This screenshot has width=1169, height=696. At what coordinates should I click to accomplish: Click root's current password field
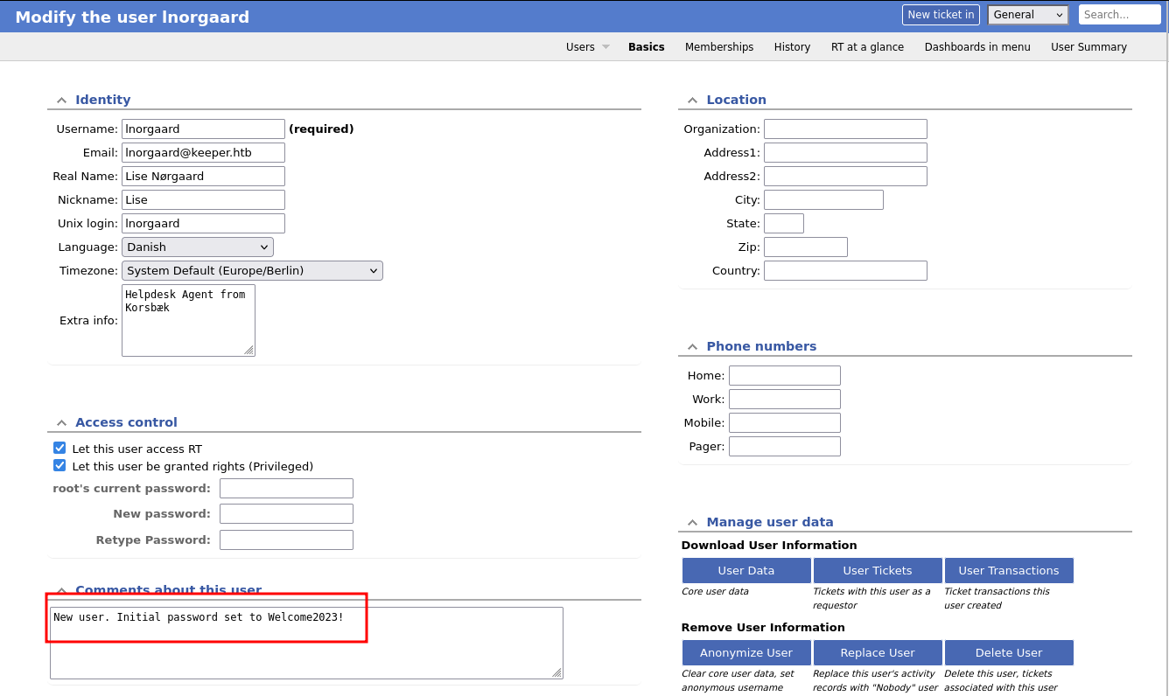click(286, 489)
